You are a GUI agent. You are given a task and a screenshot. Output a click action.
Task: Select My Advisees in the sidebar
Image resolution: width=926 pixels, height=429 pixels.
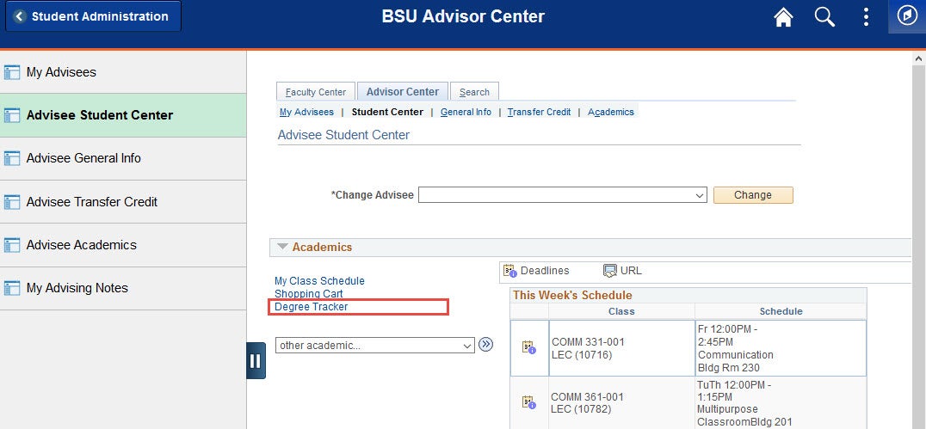point(123,72)
